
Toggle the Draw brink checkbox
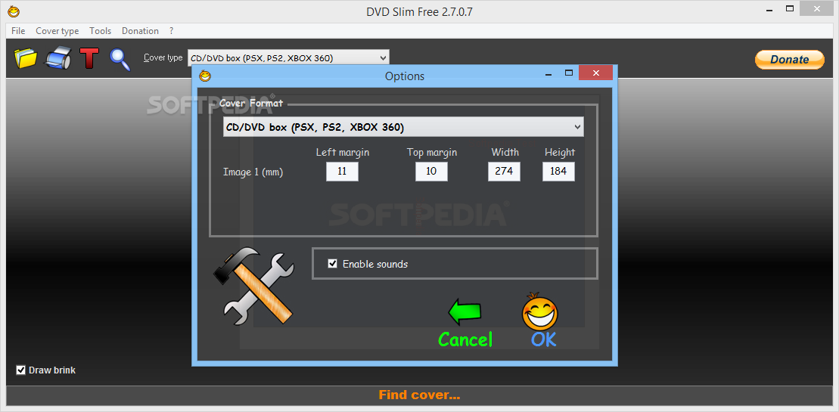(x=21, y=370)
